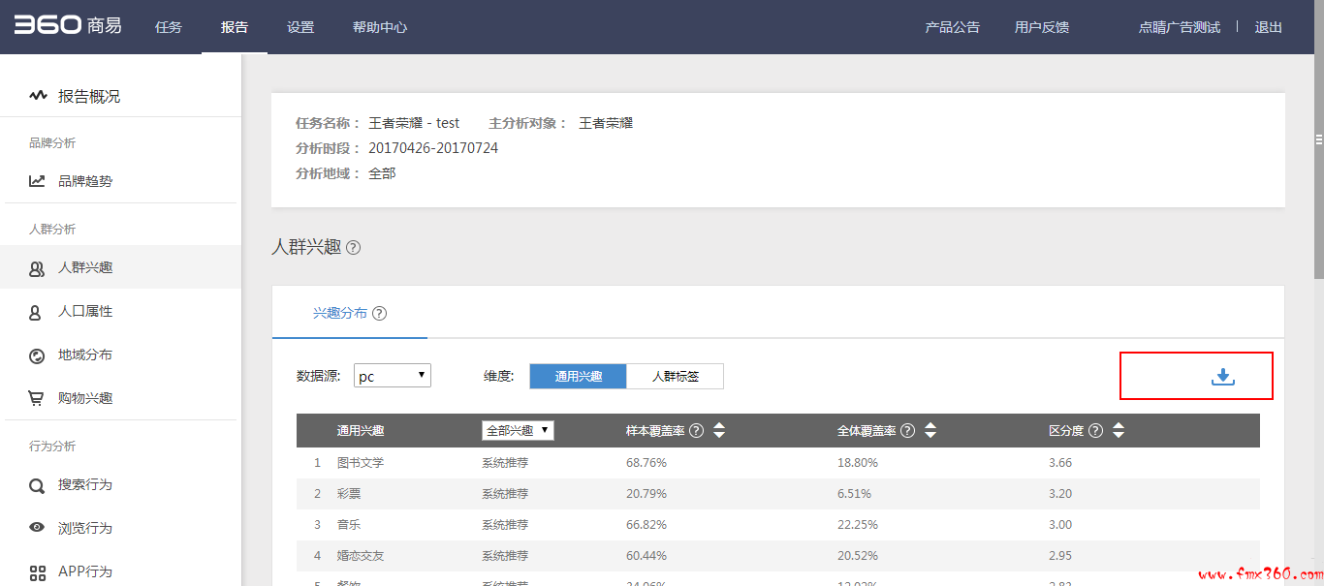Show help for 全体覆盖率 column
Image resolution: width=1324 pixels, height=586 pixels.
click(907, 431)
